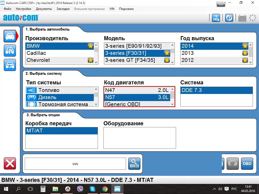Select 3-series GT [F34/35] model
This screenshot has width=259, height=194.
pyautogui.click(x=137, y=60)
